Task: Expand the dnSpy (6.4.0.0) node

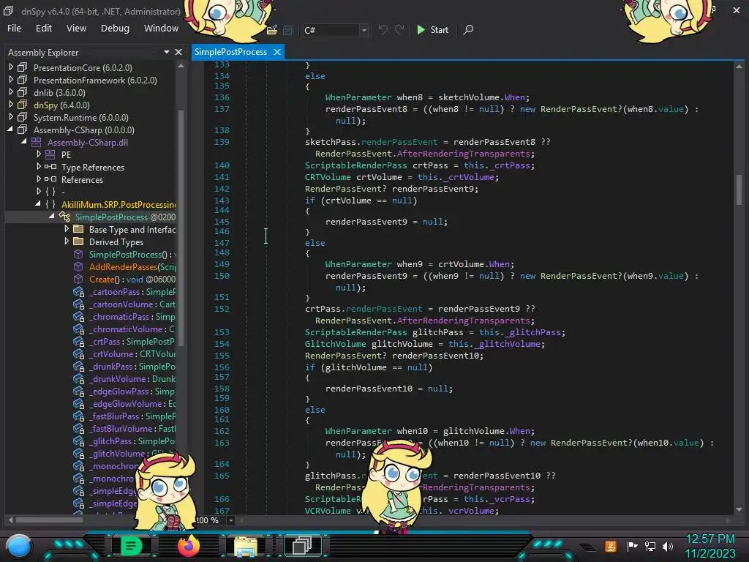Action: 11,105
